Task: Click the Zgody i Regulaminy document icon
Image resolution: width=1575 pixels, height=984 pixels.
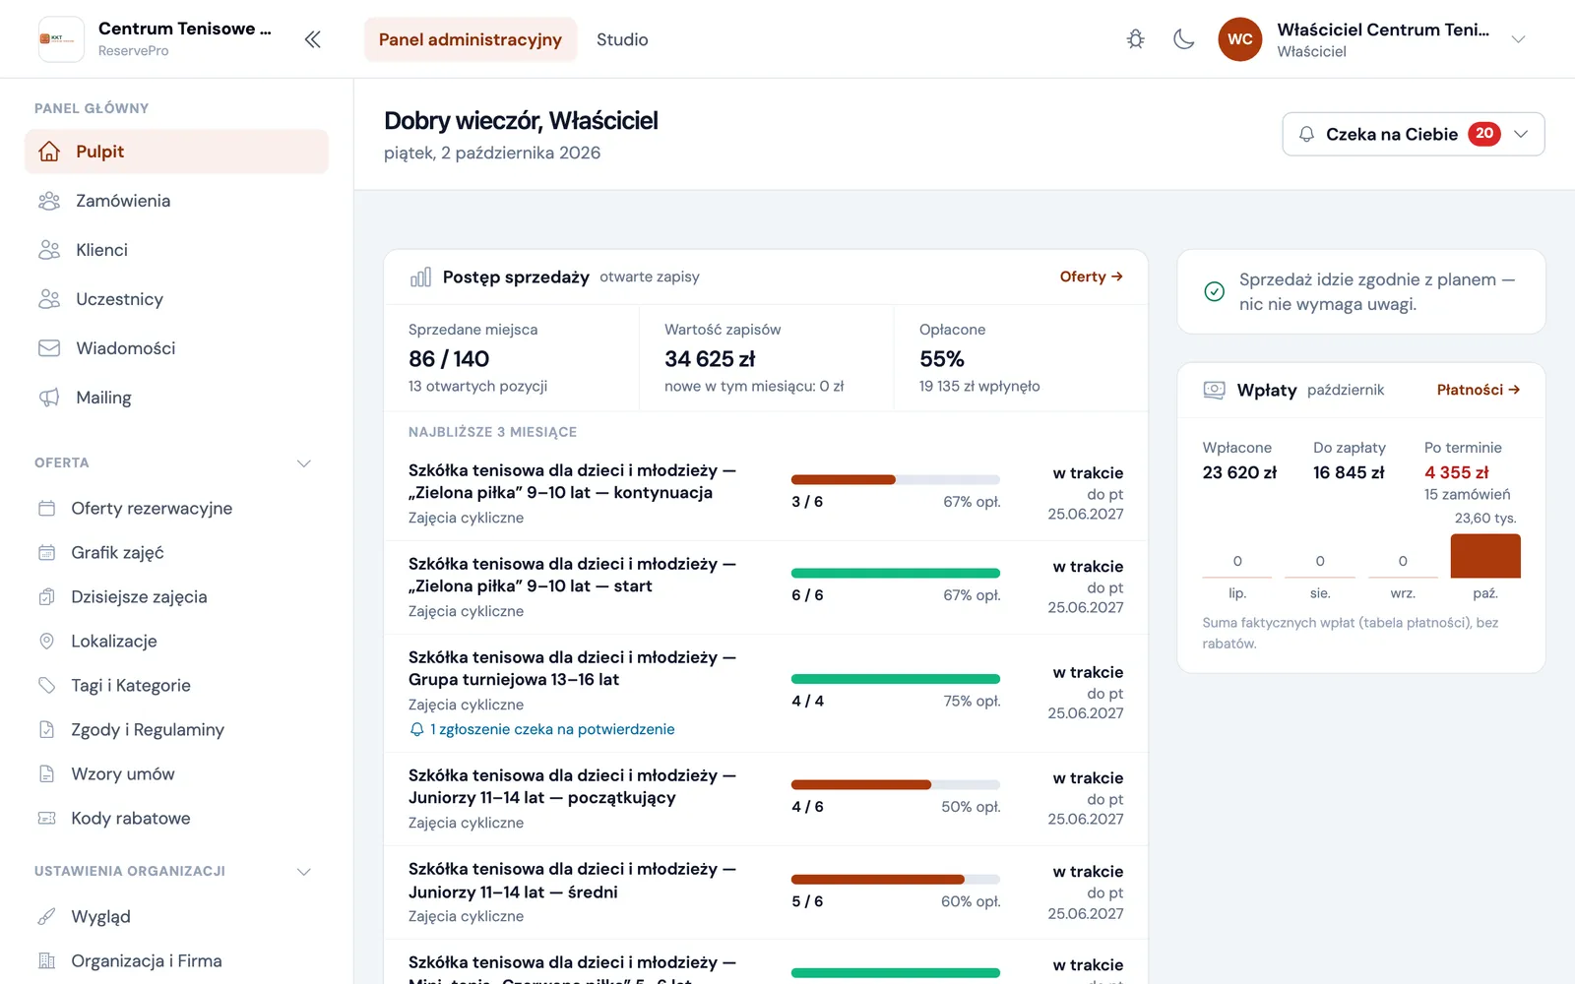Action: coord(46,730)
